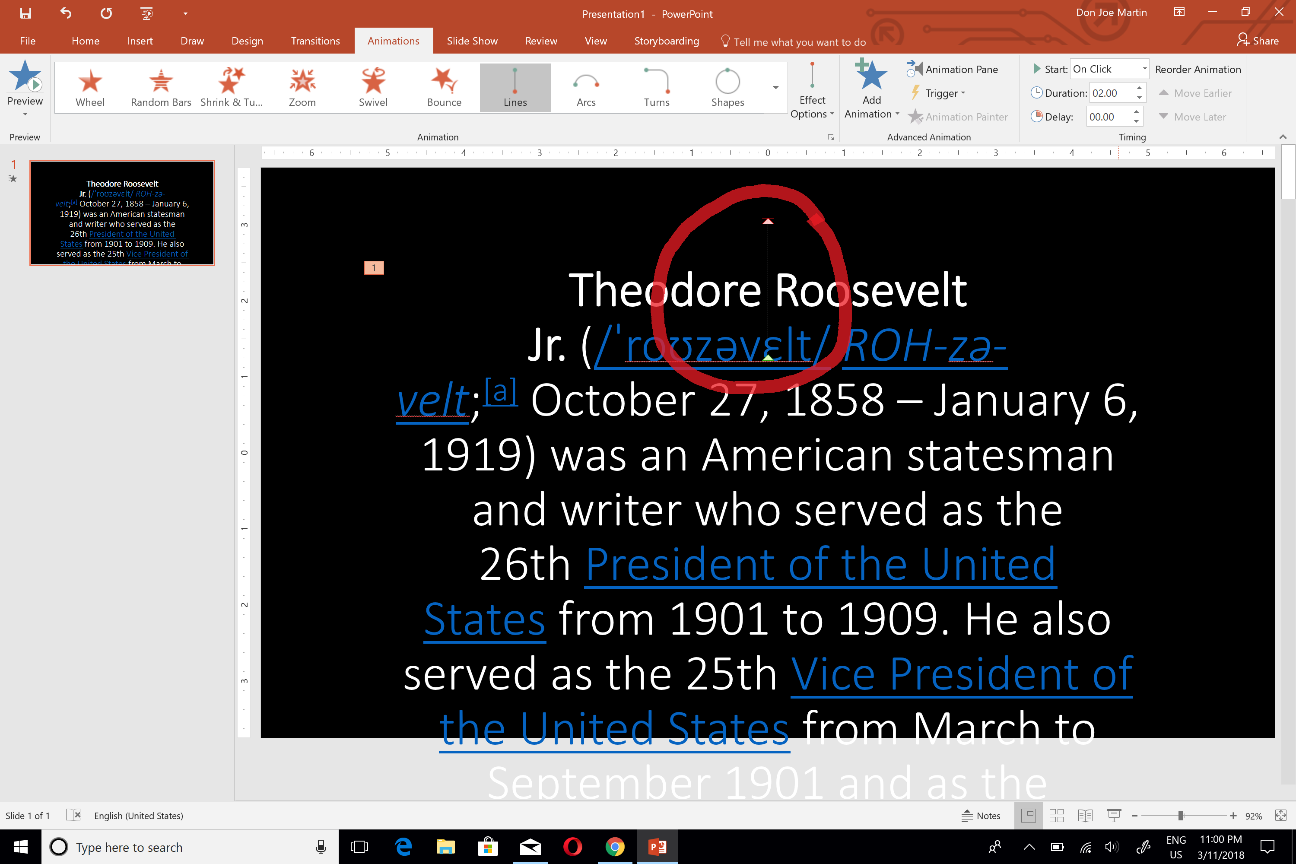
Task: Switch to the Slide Show tab
Action: click(x=472, y=41)
